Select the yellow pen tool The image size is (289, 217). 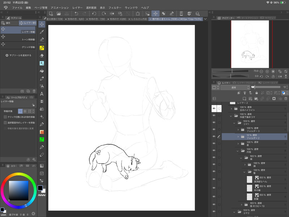[42, 47]
